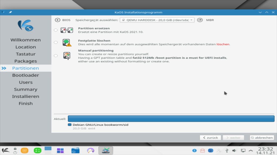Image resolution: width=277 pixels, height=155 pixels.
Task: Select Partitionen step in sidebar
Action: pos(26,68)
